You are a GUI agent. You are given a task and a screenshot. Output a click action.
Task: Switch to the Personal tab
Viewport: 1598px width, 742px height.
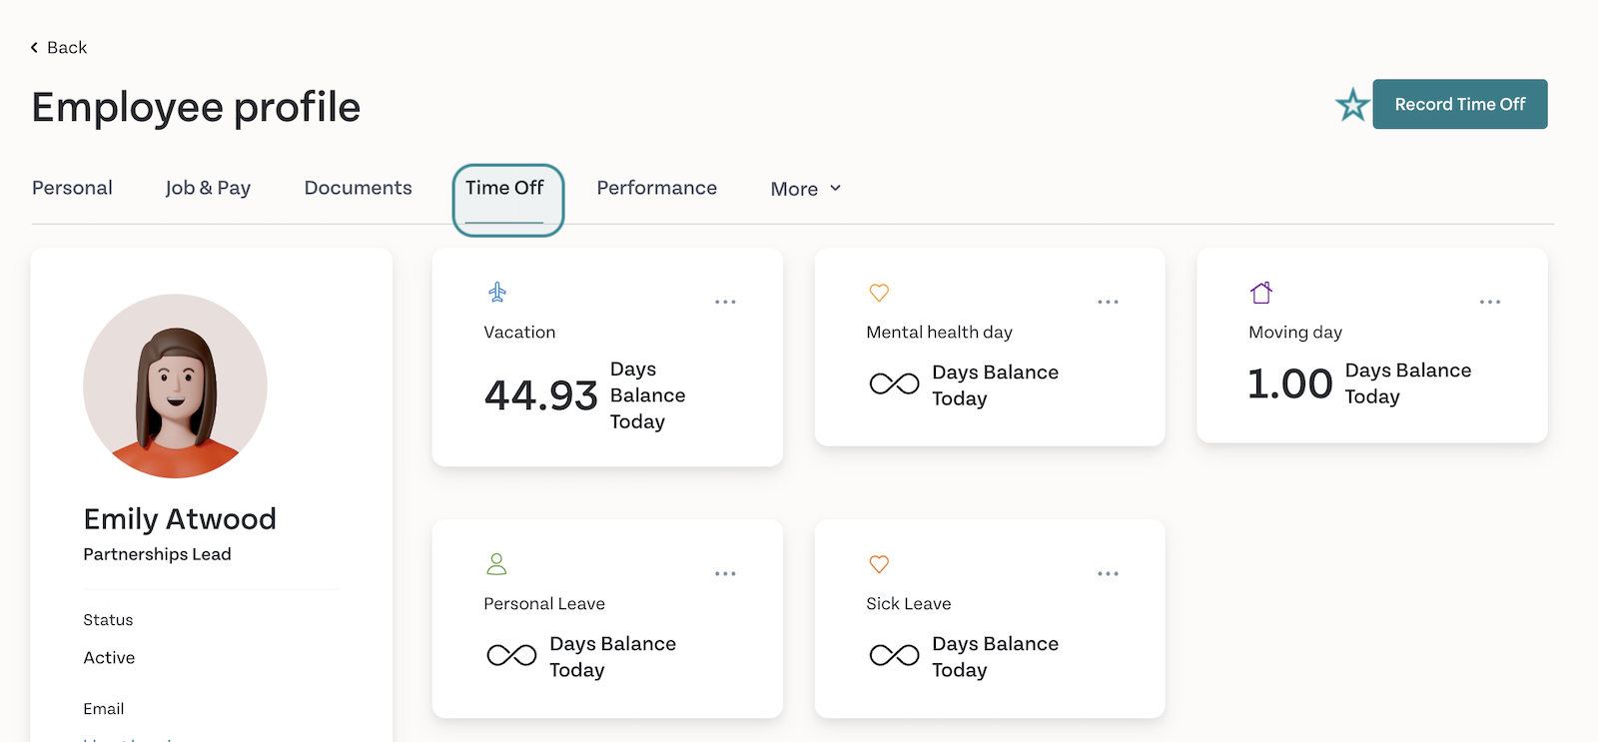72,188
